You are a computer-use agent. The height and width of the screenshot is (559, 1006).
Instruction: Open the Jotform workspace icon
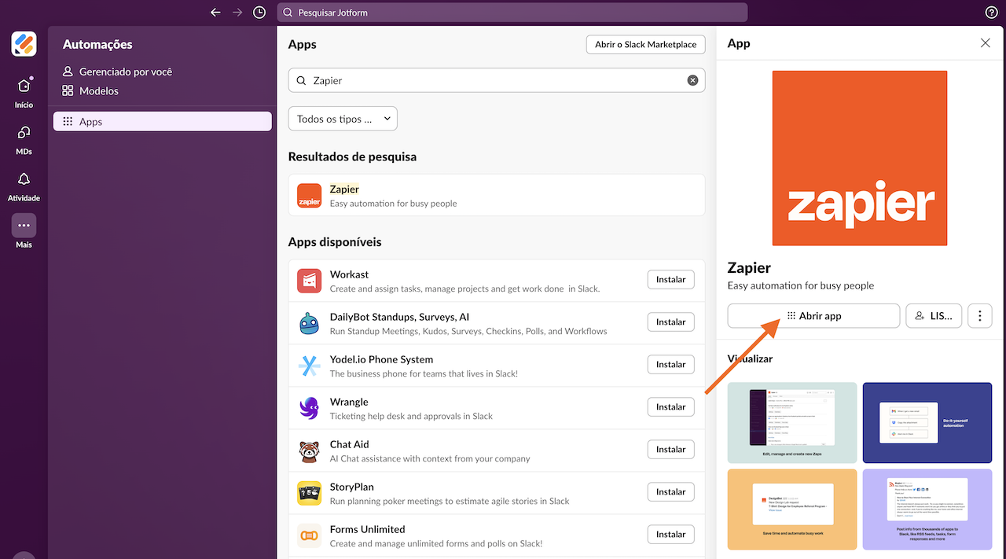pos(24,44)
